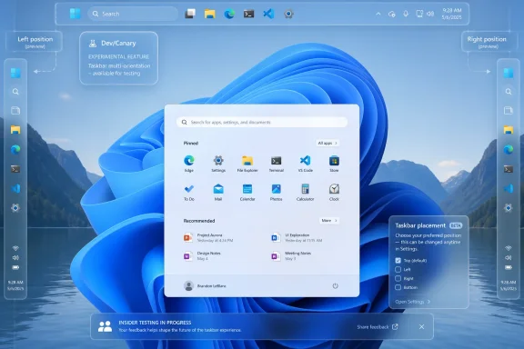524x349 pixels.
Task: Open the Clock pinned app
Action: point(334,192)
